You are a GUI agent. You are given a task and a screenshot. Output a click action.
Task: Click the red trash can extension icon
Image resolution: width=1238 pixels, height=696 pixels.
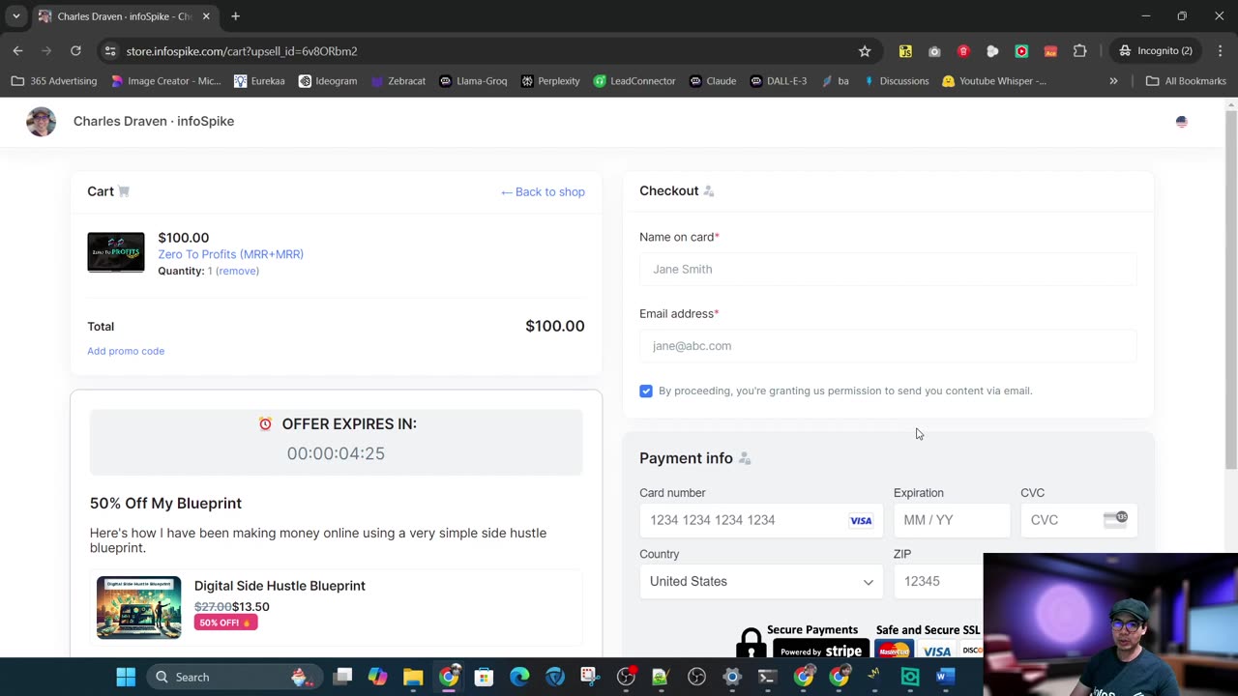point(963,51)
